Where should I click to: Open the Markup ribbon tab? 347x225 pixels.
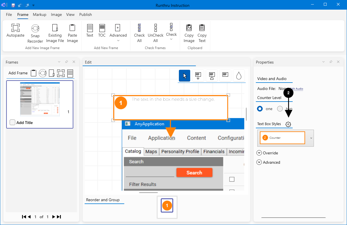pyautogui.click(x=39, y=14)
